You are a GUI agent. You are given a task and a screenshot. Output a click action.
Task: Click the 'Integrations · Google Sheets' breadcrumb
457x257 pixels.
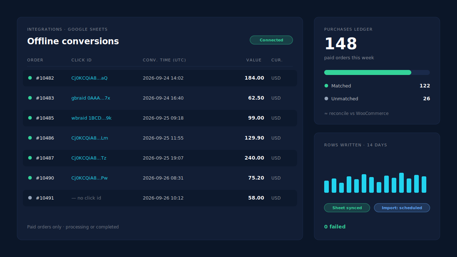coord(67,29)
